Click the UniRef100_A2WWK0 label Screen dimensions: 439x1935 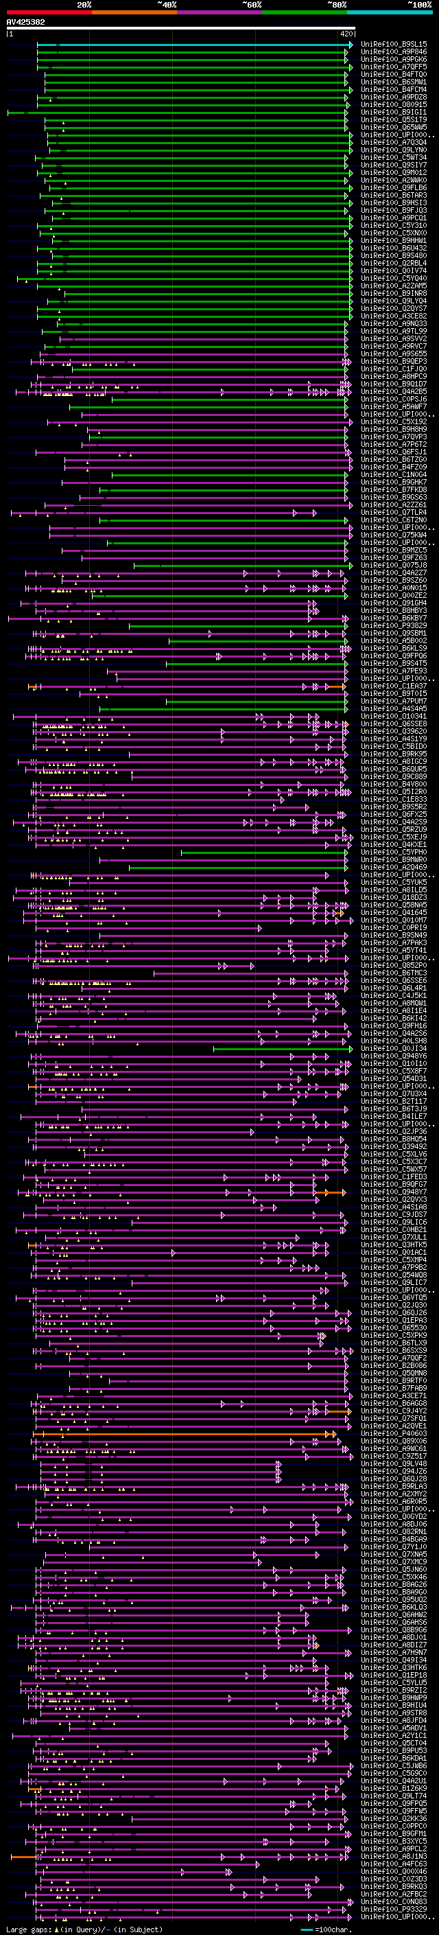click(394, 180)
